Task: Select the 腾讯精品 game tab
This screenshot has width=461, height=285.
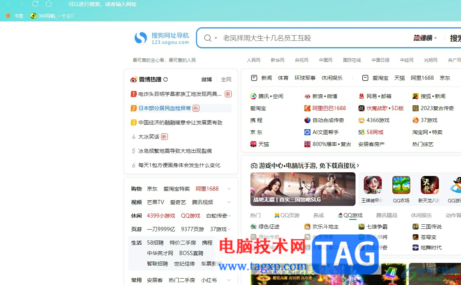Action: pyautogui.click(x=387, y=215)
